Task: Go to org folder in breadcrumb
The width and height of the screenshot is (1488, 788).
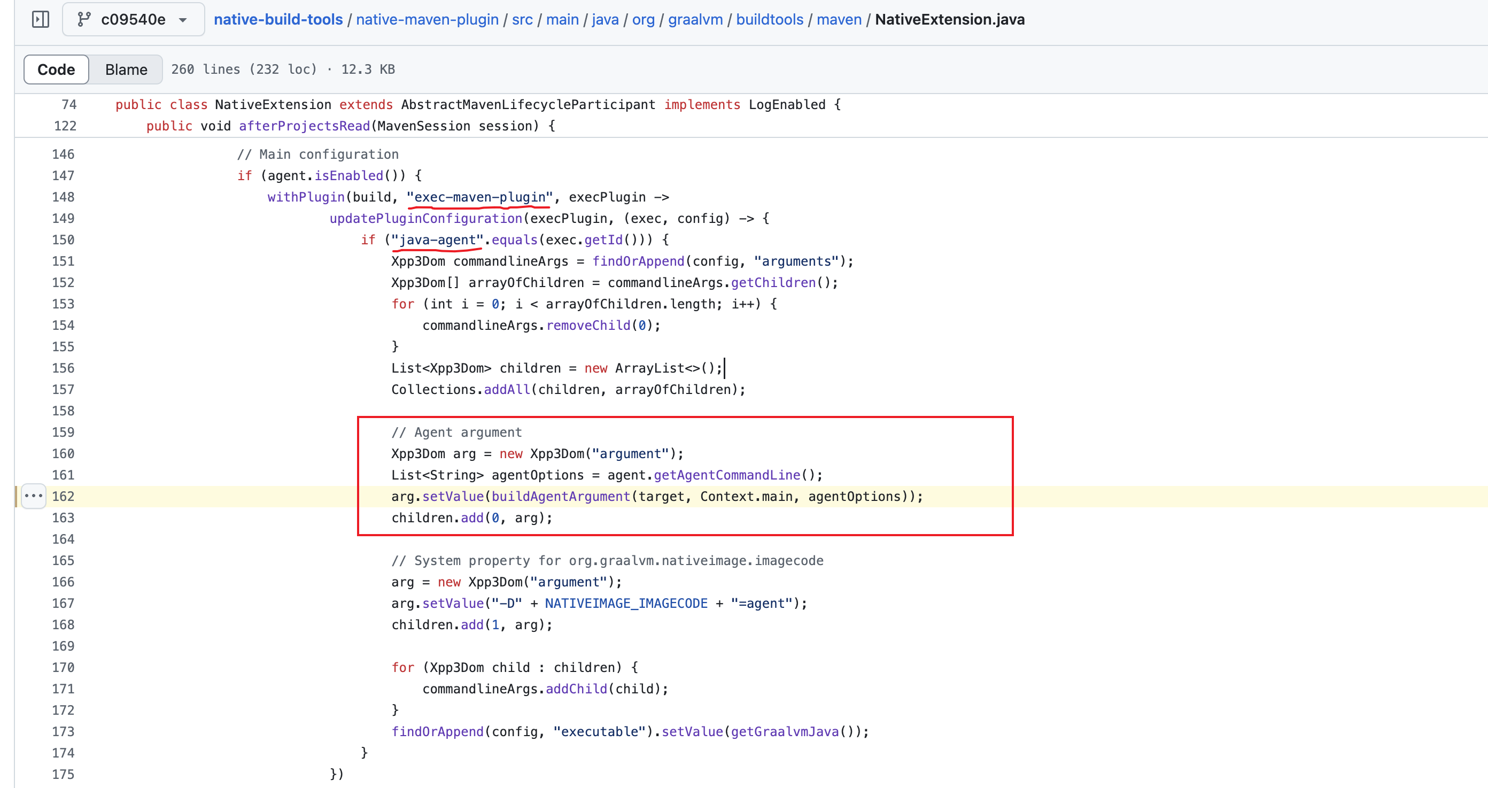Action: [x=643, y=19]
